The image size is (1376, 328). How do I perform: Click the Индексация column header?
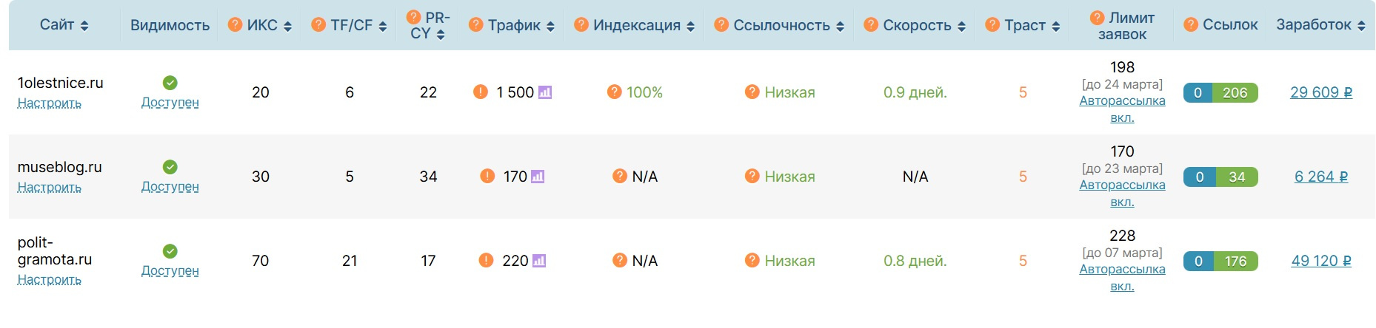636,25
